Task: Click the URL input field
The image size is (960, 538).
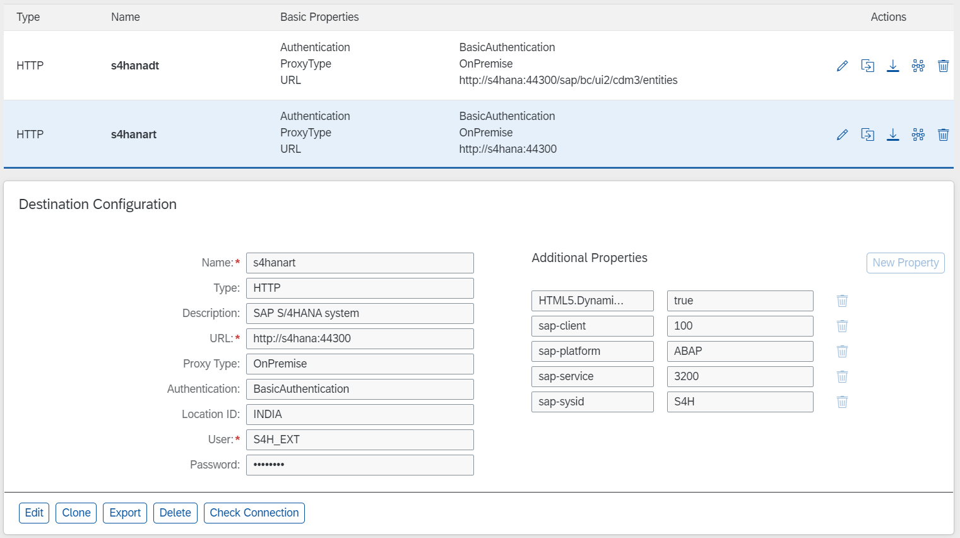Action: (359, 338)
